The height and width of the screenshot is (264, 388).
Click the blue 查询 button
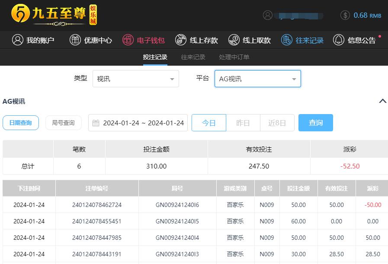pyautogui.click(x=316, y=123)
